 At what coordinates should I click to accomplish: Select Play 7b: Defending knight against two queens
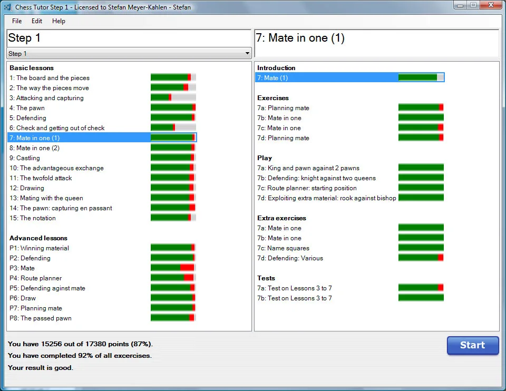point(317,178)
